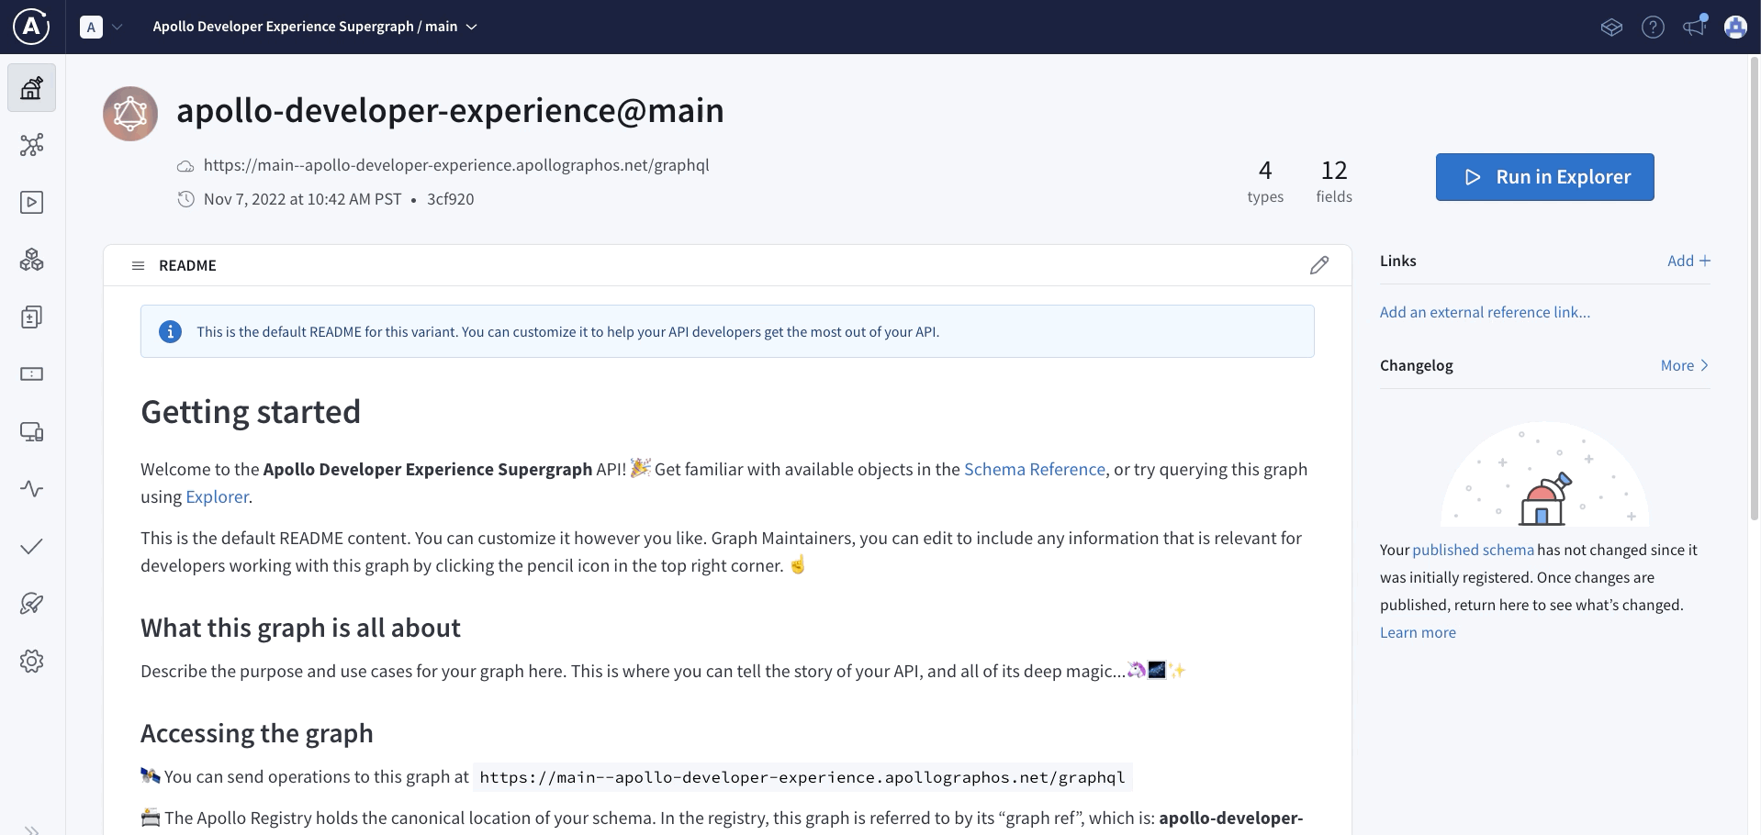Open the Fields ticket icon in the sidebar

[x=31, y=374]
